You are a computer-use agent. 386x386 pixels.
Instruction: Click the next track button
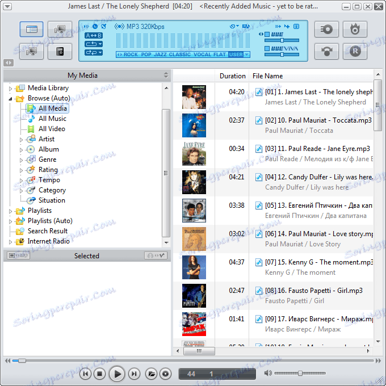(x=133, y=374)
